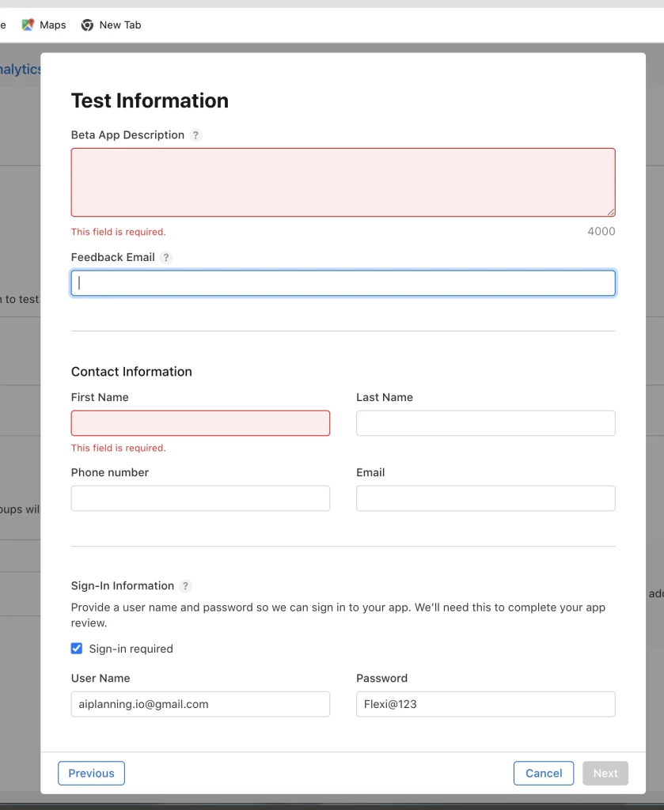Screen dimensions: 664x810
Task: Select the Password field
Action: (x=486, y=704)
